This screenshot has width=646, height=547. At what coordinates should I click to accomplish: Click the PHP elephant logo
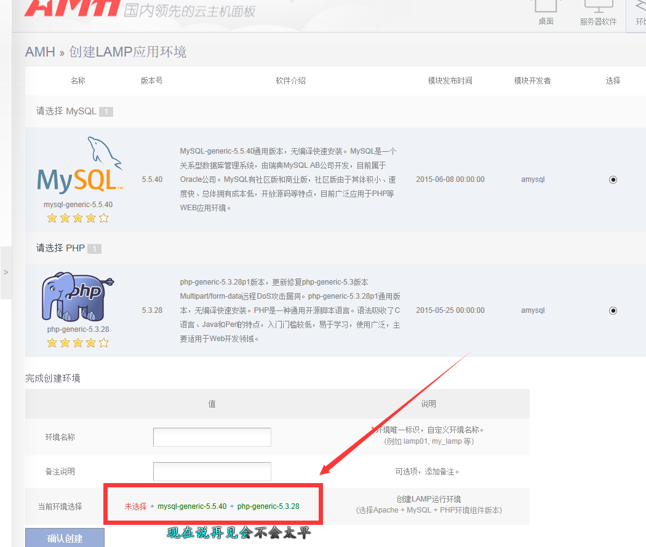78,297
